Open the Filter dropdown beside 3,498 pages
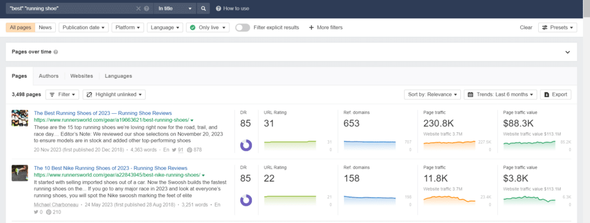The image size is (590, 223). click(62, 95)
